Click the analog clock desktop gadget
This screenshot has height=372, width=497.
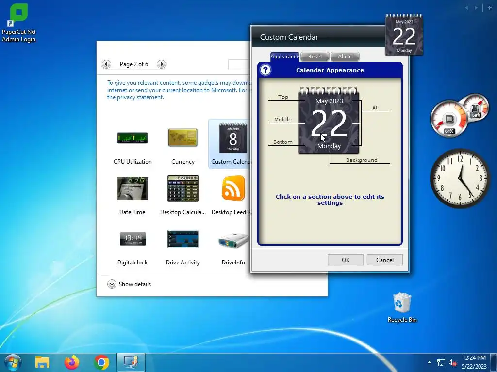tap(460, 178)
